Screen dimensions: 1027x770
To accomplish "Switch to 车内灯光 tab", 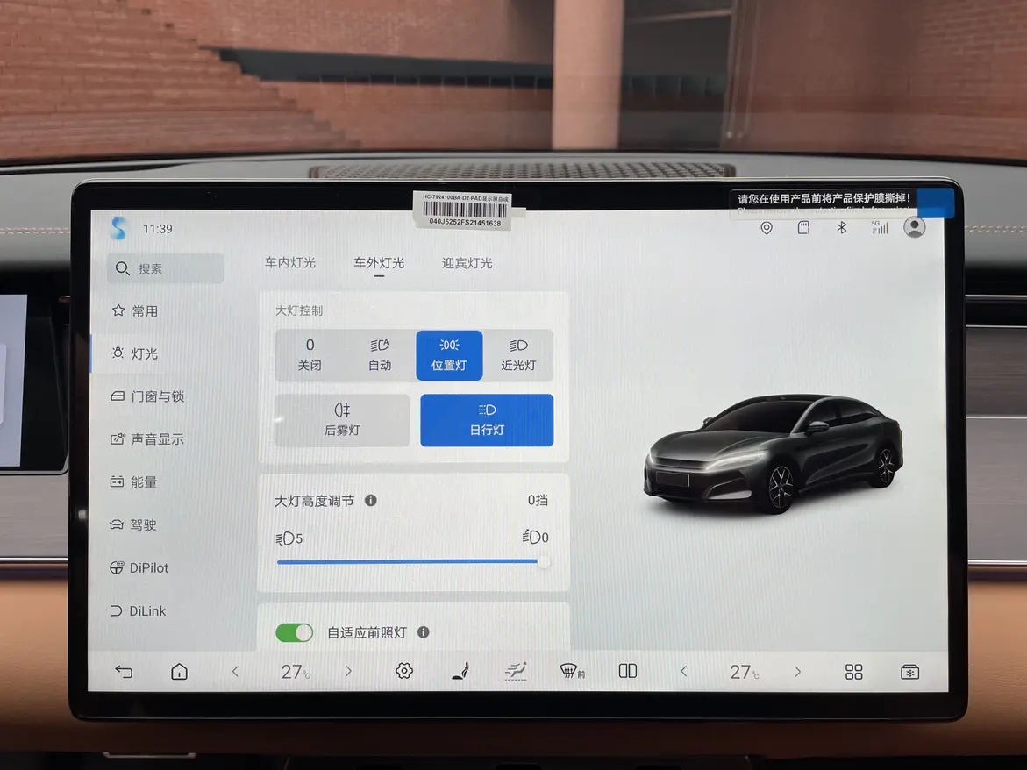I will pyautogui.click(x=290, y=263).
